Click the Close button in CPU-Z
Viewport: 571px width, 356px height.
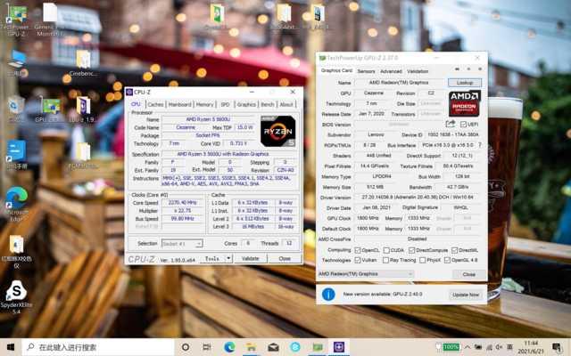285,259
